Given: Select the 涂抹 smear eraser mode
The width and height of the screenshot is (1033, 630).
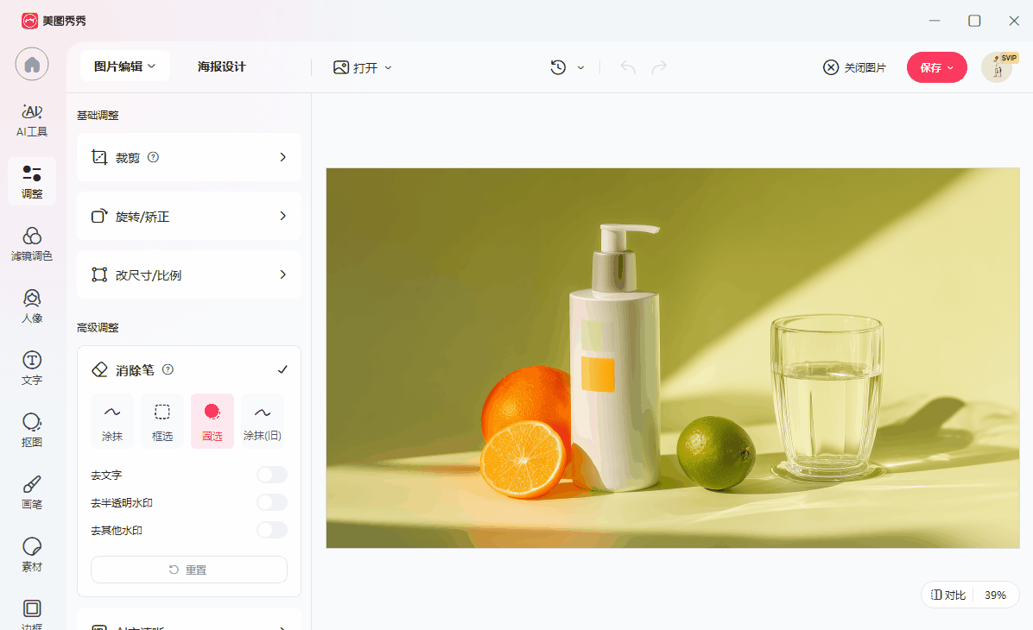Looking at the screenshot, I should click(112, 421).
